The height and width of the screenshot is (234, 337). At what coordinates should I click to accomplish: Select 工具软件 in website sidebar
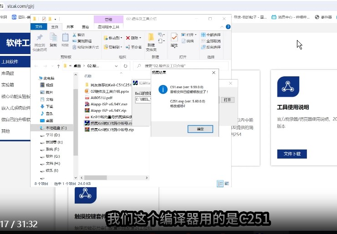point(15,62)
